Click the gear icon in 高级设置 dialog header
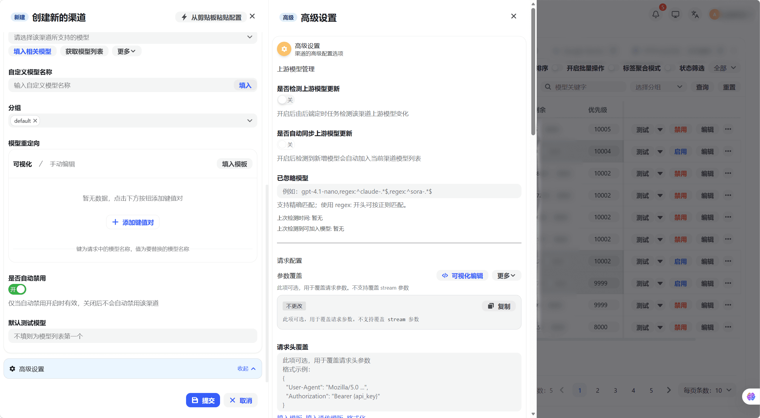The width and height of the screenshot is (760, 418). point(284,49)
